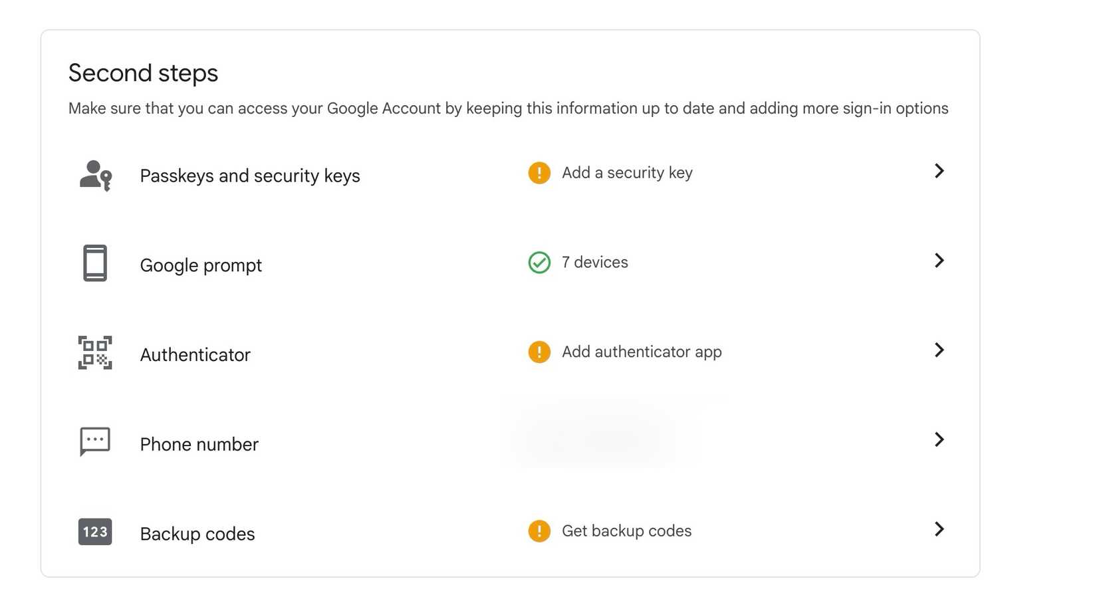Expand the Passkeys and security keys row
Screen dimensions: 1097x609
pyautogui.click(x=939, y=171)
